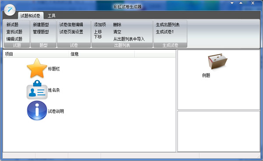Click the 清空 clear command

pos(117,32)
